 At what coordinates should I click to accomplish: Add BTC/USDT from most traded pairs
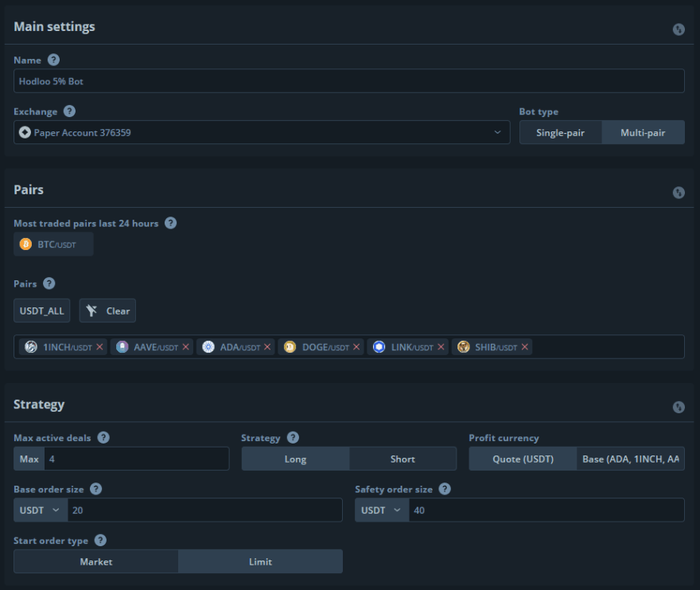pos(53,244)
